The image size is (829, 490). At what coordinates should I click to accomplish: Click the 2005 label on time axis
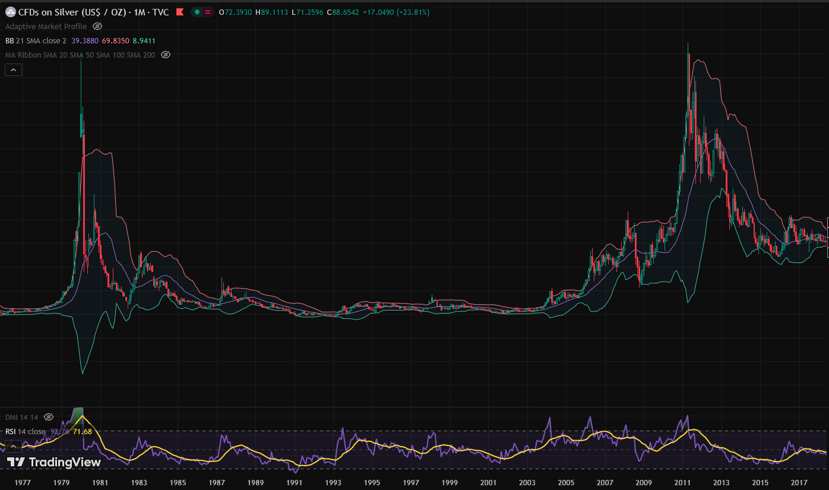[566, 482]
